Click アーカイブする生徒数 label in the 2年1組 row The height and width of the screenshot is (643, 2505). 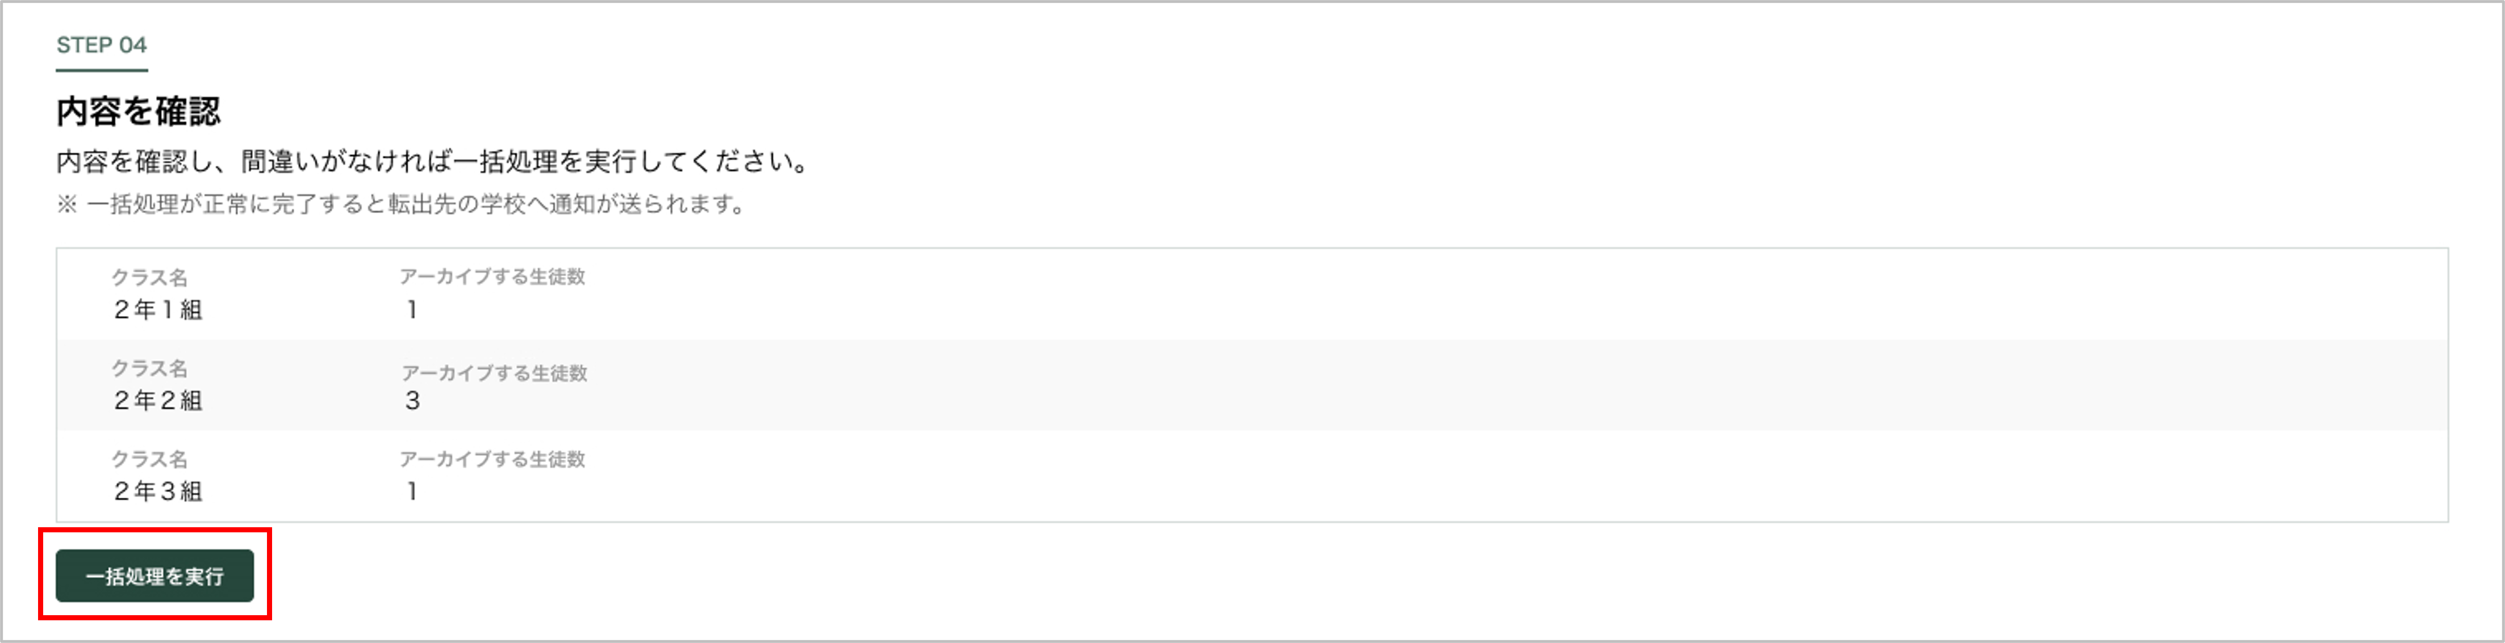tap(492, 277)
